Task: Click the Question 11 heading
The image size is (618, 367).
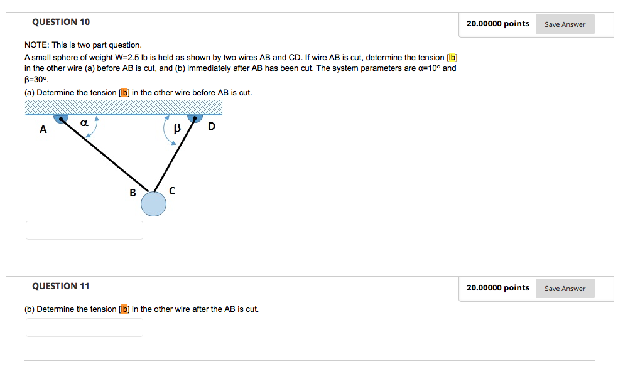Action: (x=61, y=286)
